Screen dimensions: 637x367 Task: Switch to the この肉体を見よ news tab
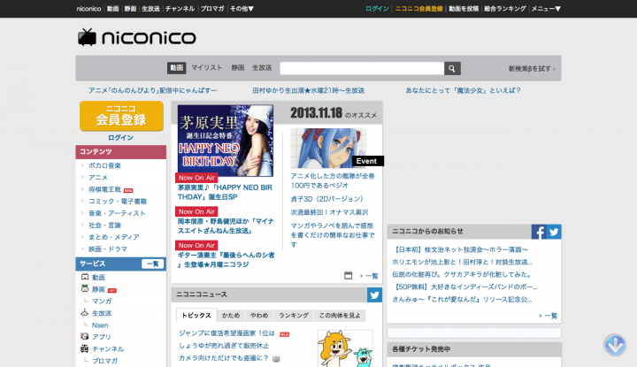pyautogui.click(x=340, y=316)
